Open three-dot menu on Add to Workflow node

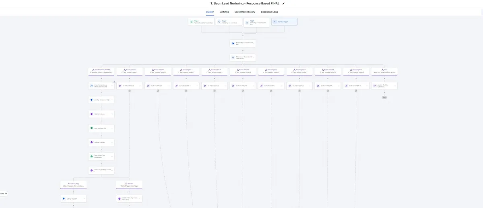pos(395,86)
